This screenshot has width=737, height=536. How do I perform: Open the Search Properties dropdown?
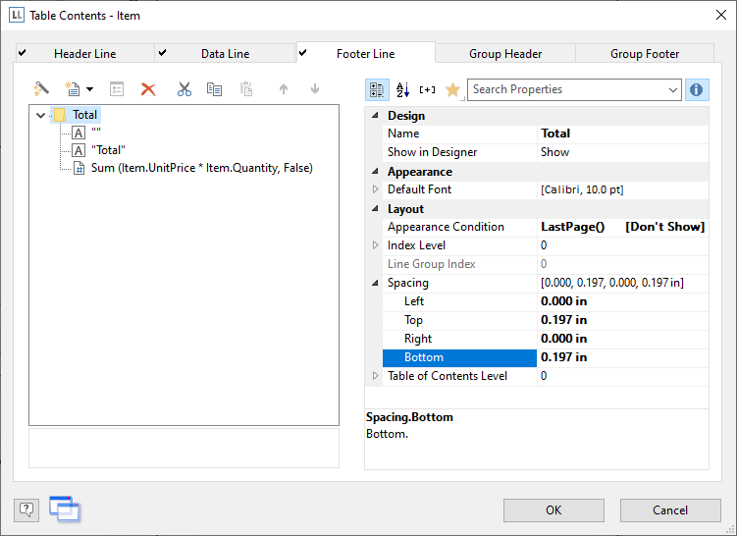point(672,89)
